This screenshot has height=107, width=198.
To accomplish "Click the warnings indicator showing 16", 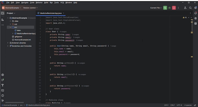I will (185, 17).
